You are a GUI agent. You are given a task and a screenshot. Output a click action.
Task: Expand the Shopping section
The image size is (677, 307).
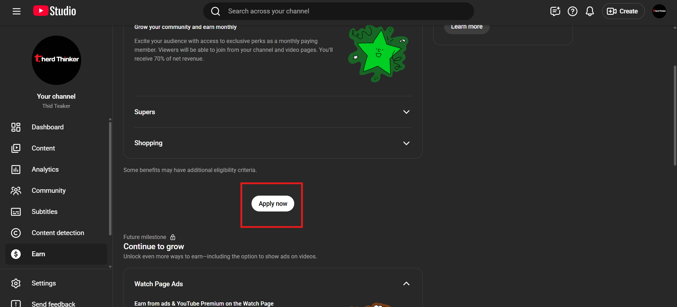406,143
